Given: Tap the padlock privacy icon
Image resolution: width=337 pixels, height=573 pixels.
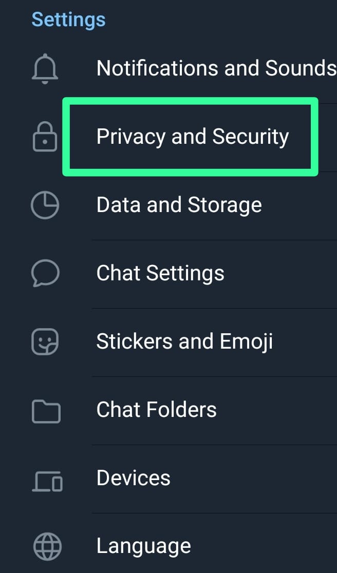Looking at the screenshot, I should pos(45,137).
